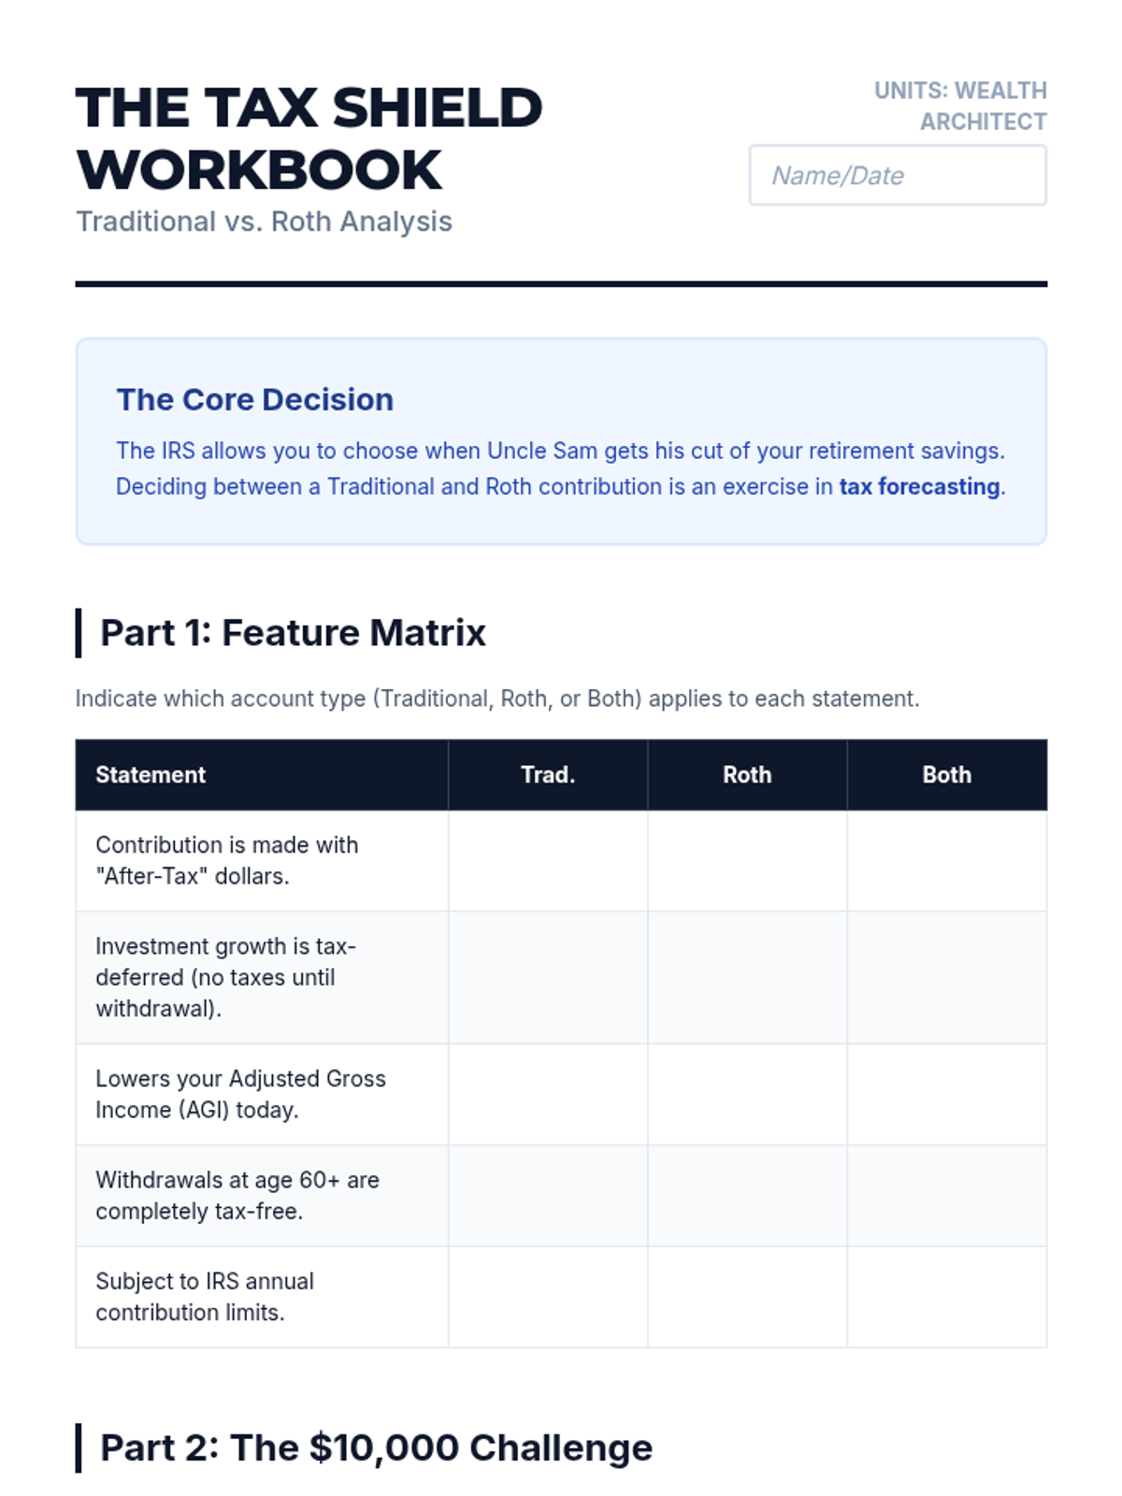1122x1496 pixels.
Task: Mark Both cell for After-Tax dollars statement
Action: coord(947,860)
